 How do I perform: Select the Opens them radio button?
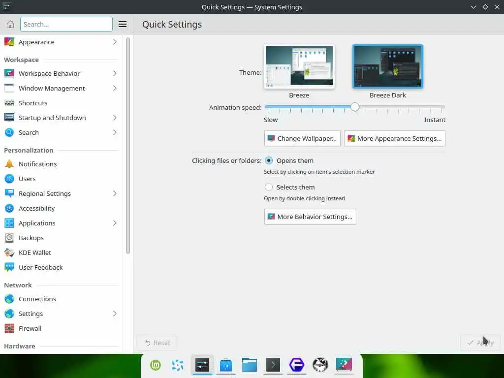tap(269, 160)
